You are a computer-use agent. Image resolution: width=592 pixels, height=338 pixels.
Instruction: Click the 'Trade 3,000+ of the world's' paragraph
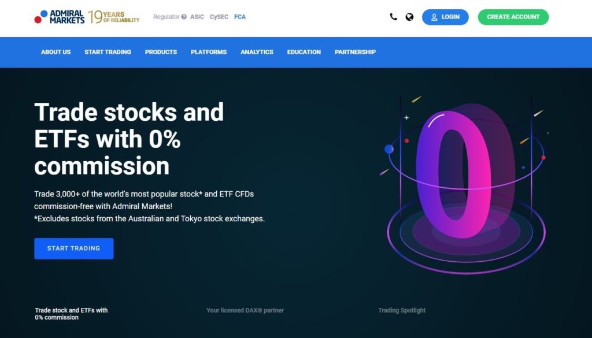pyautogui.click(x=144, y=200)
